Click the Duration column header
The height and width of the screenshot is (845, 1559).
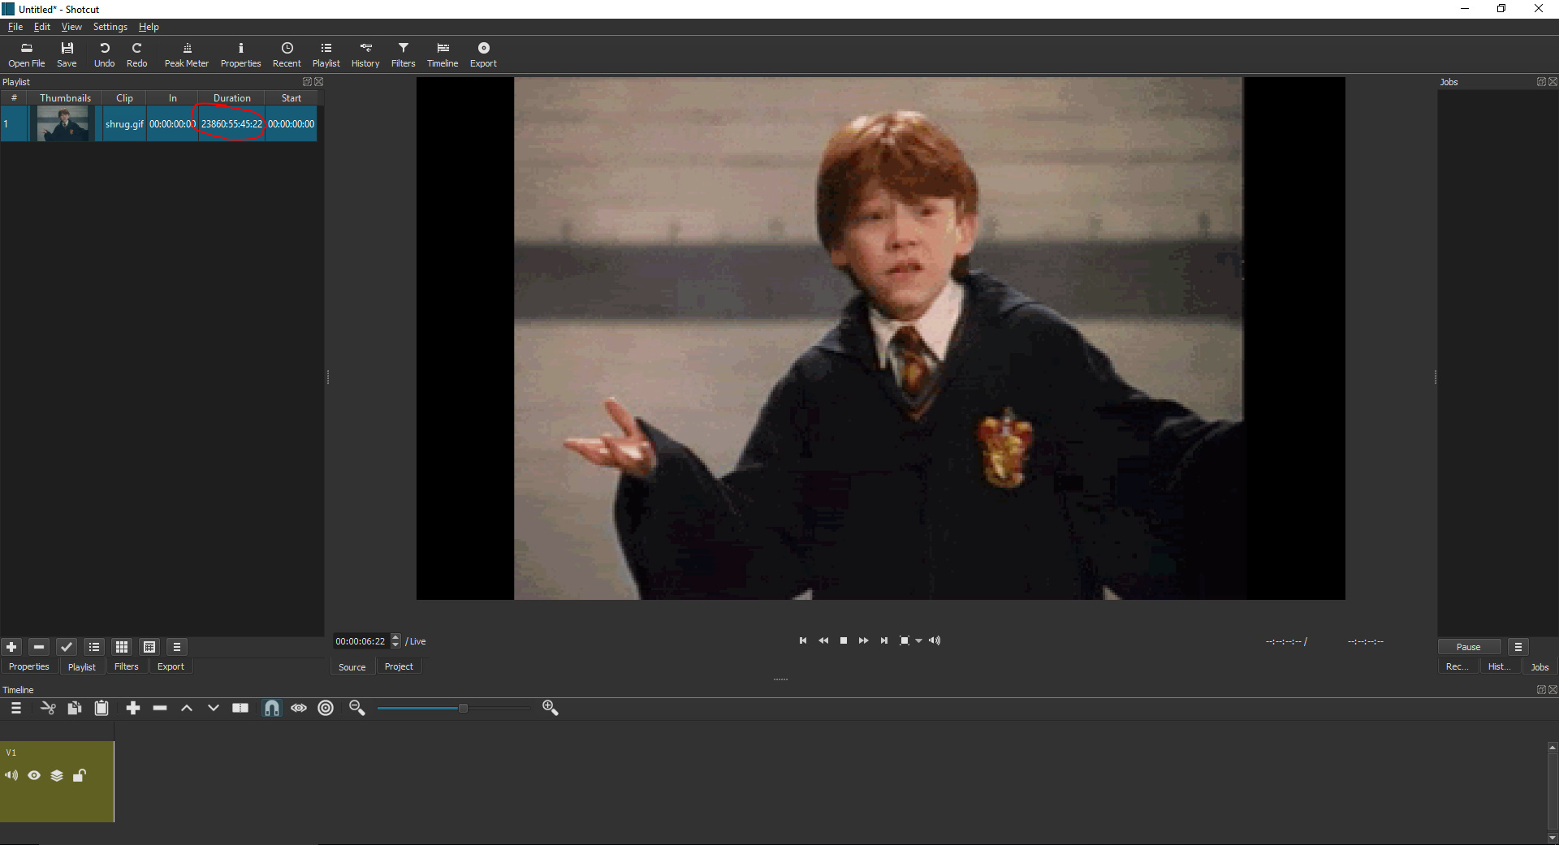pos(231,98)
